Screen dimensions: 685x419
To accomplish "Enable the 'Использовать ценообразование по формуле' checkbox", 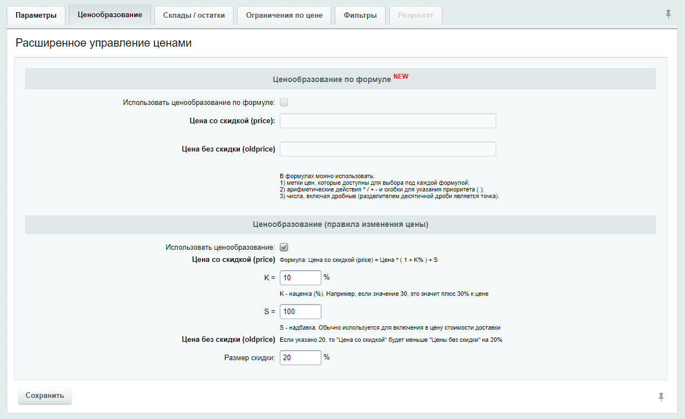I will click(x=284, y=103).
